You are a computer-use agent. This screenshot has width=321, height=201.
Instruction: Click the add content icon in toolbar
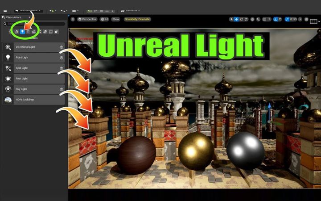[x=52, y=11]
